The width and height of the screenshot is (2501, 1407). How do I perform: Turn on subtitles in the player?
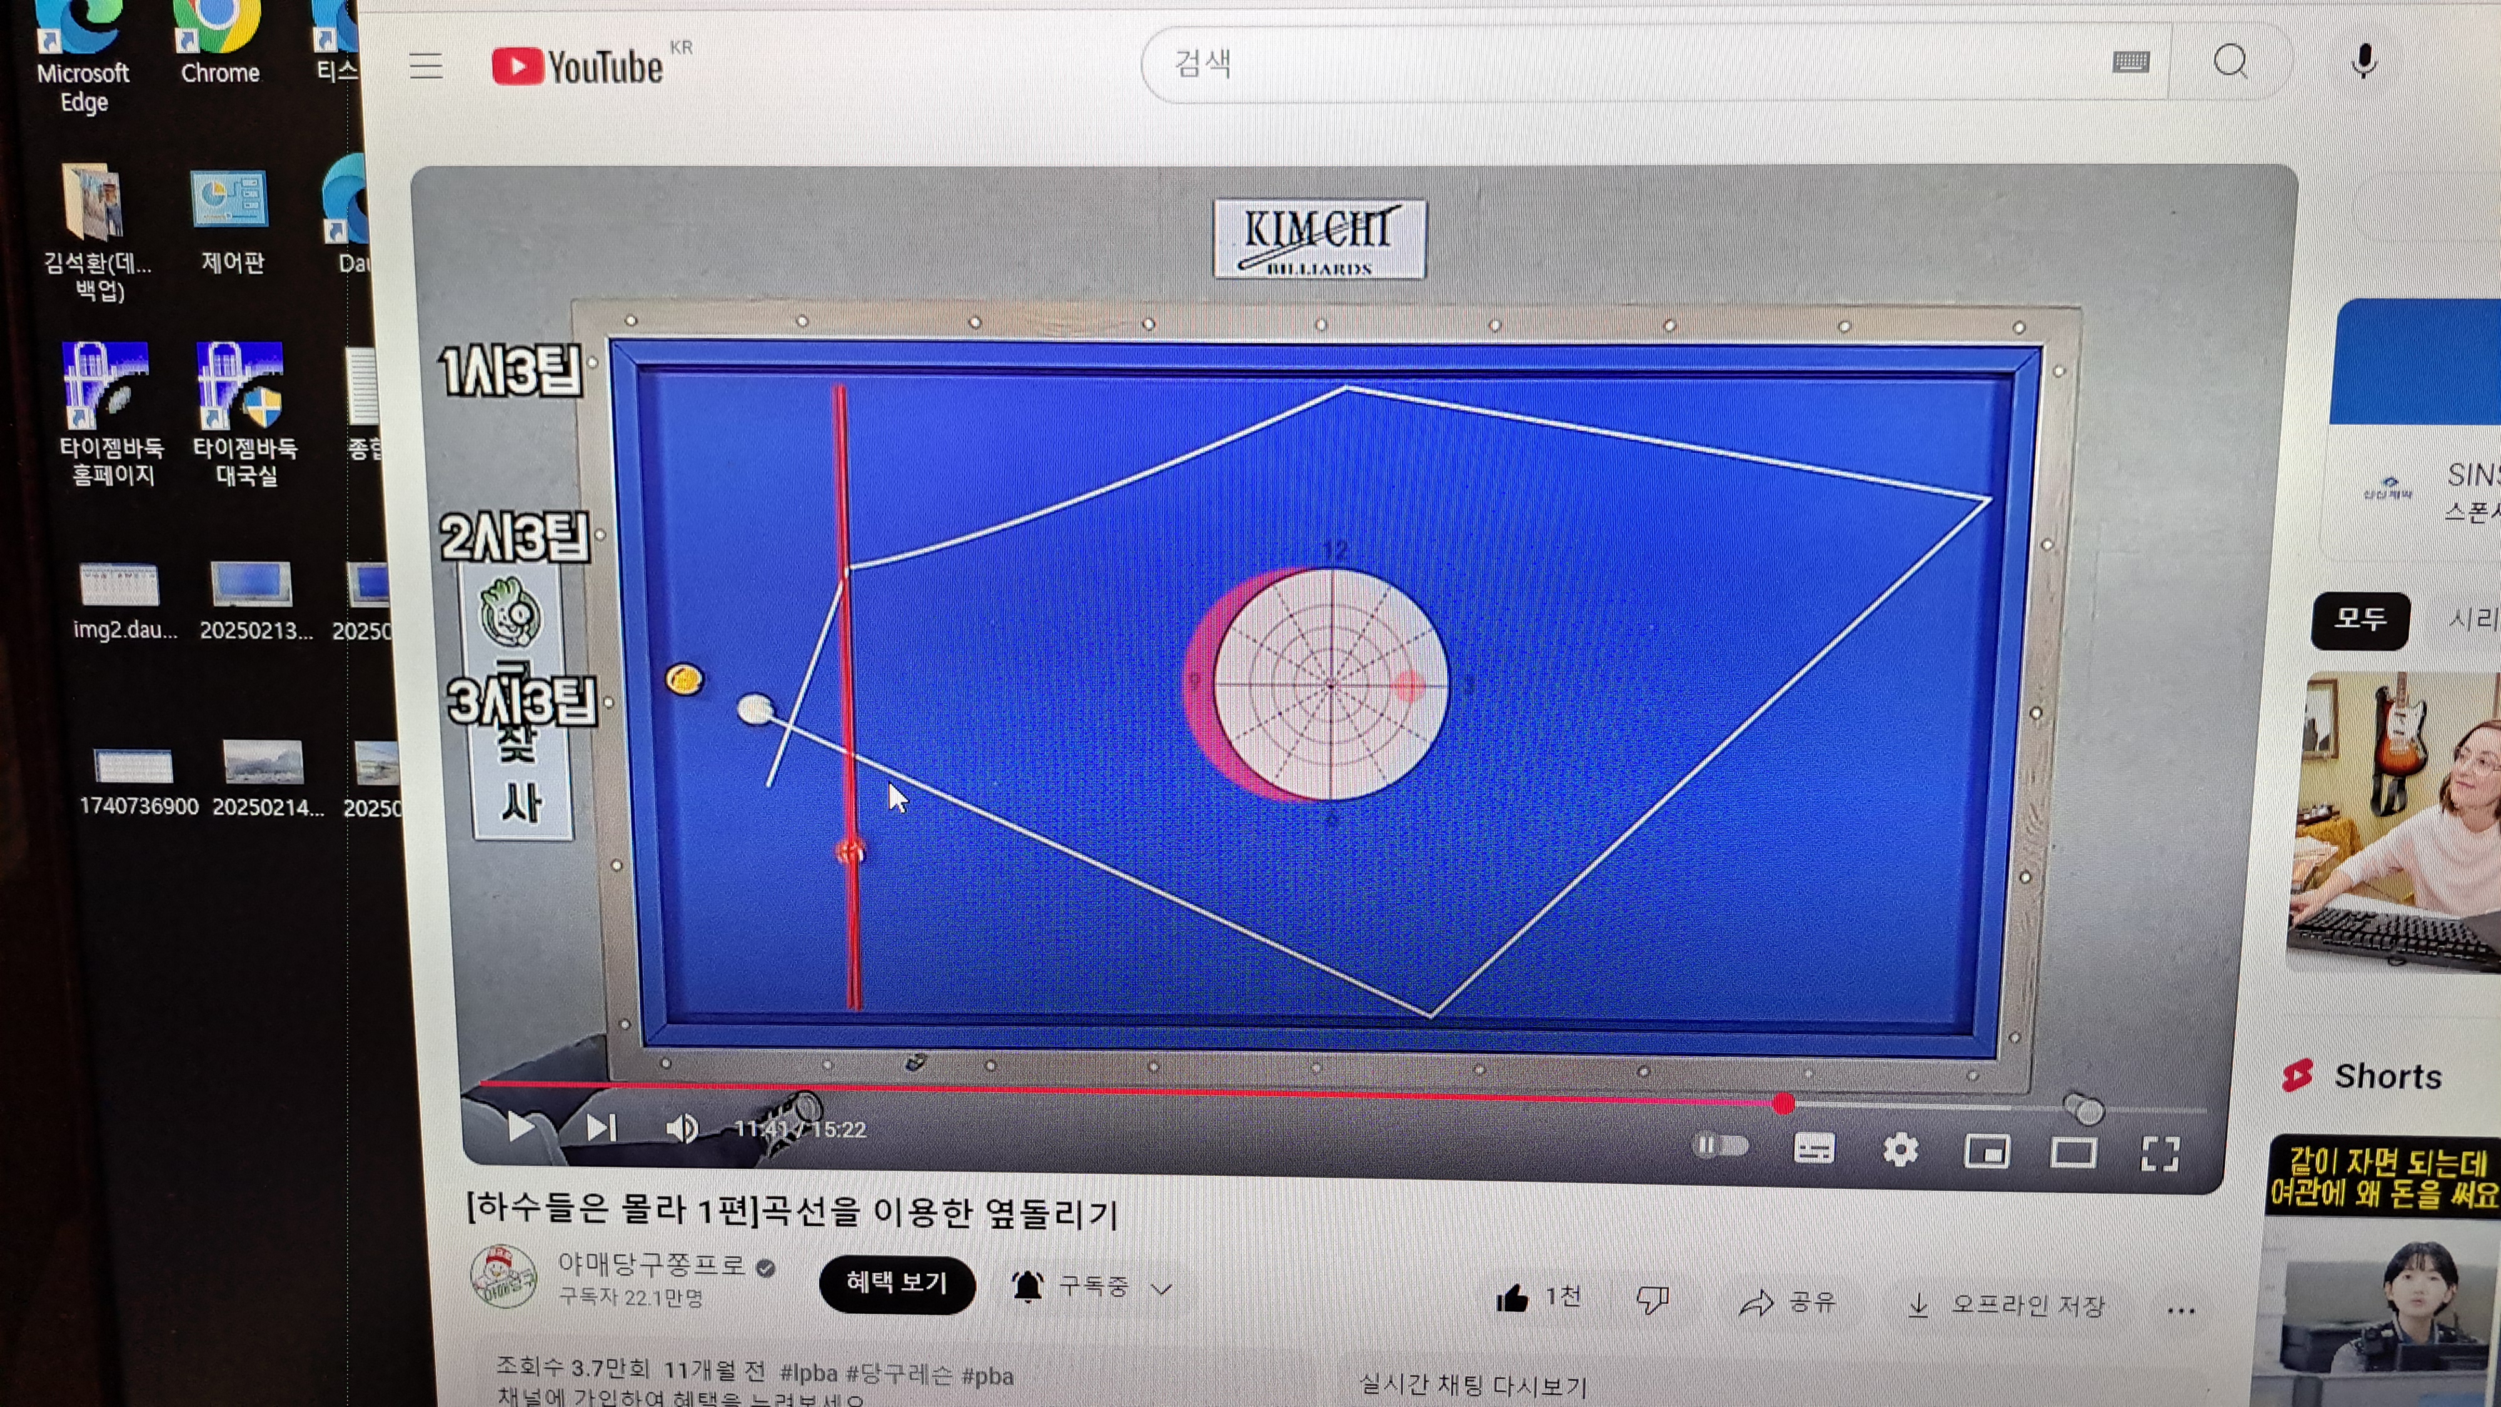coord(1813,1147)
